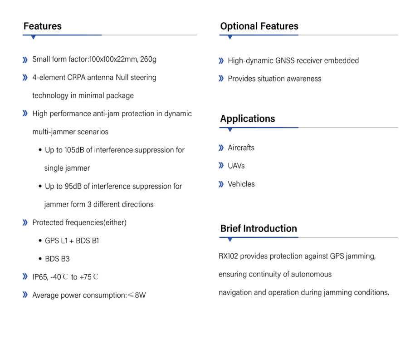
Task: Click the RX102 introduction paragraph's first line
Action: [297, 256]
